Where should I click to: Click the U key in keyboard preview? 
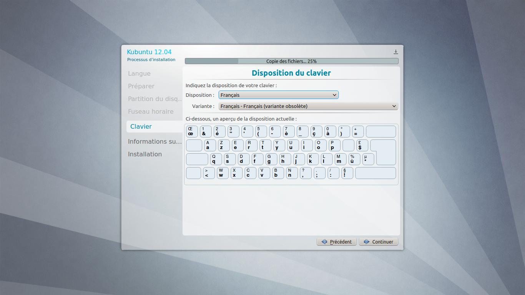point(293,145)
